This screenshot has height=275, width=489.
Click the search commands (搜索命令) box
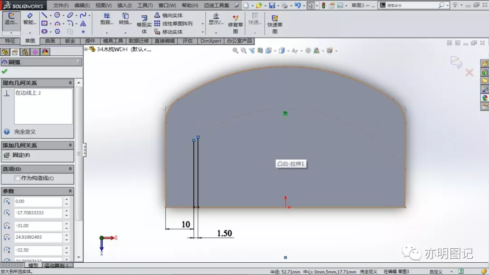click(x=413, y=5)
